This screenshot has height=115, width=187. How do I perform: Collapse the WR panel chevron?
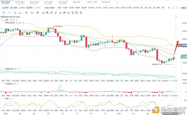point(3,99)
